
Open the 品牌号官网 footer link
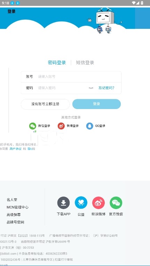(15, 222)
